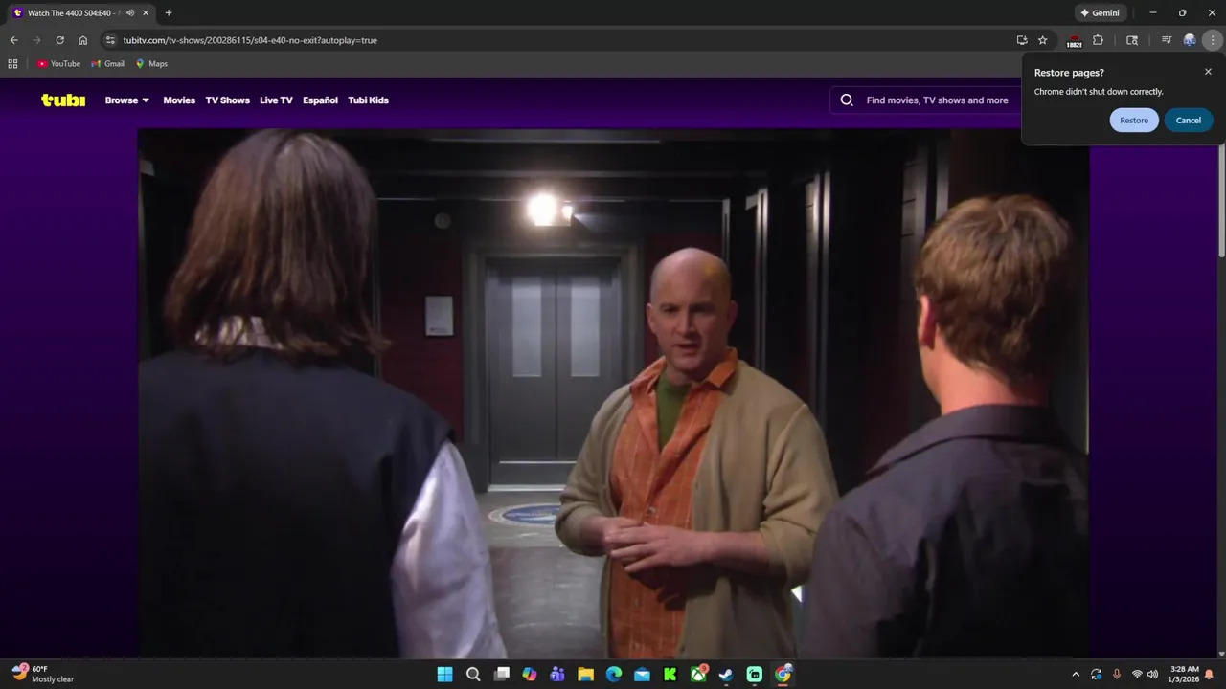Open the weather widget showing 60°F
Screen dimensions: 1226x689
pyautogui.click(x=43, y=674)
